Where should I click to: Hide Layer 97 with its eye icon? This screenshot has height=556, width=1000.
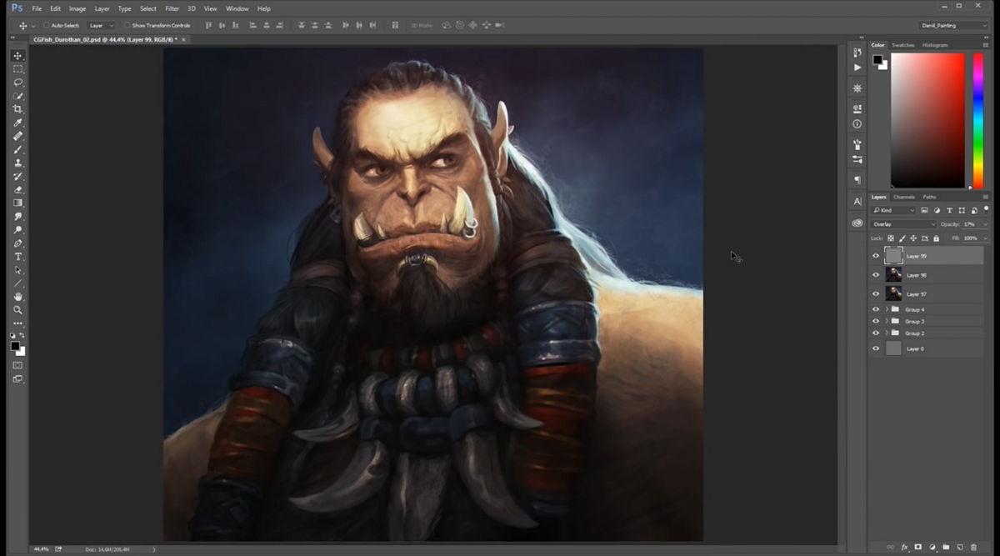875,294
